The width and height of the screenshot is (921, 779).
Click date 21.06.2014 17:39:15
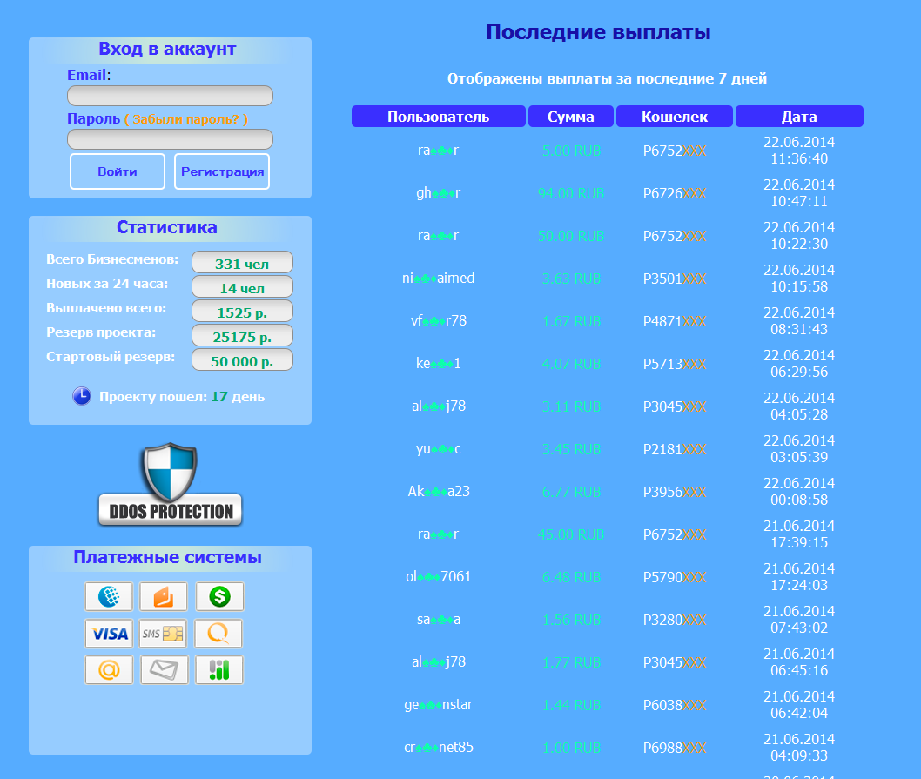coord(799,534)
